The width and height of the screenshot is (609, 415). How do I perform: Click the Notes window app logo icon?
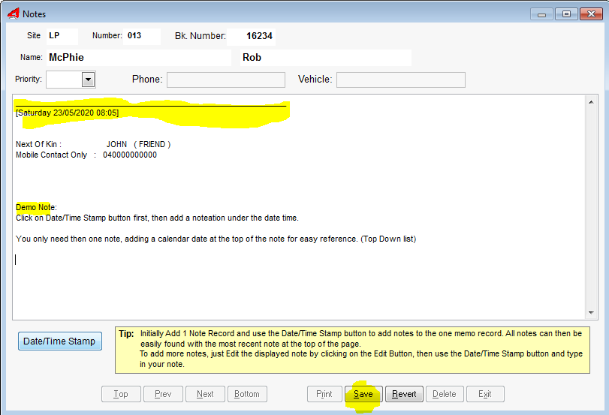click(14, 14)
